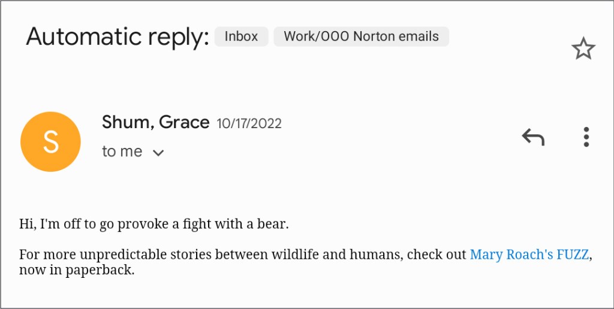Click 'For more unpredictable stories' text
Viewport: 614px width, 309px height.
(102, 255)
